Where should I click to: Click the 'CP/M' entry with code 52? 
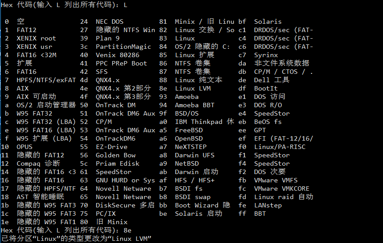104,122
